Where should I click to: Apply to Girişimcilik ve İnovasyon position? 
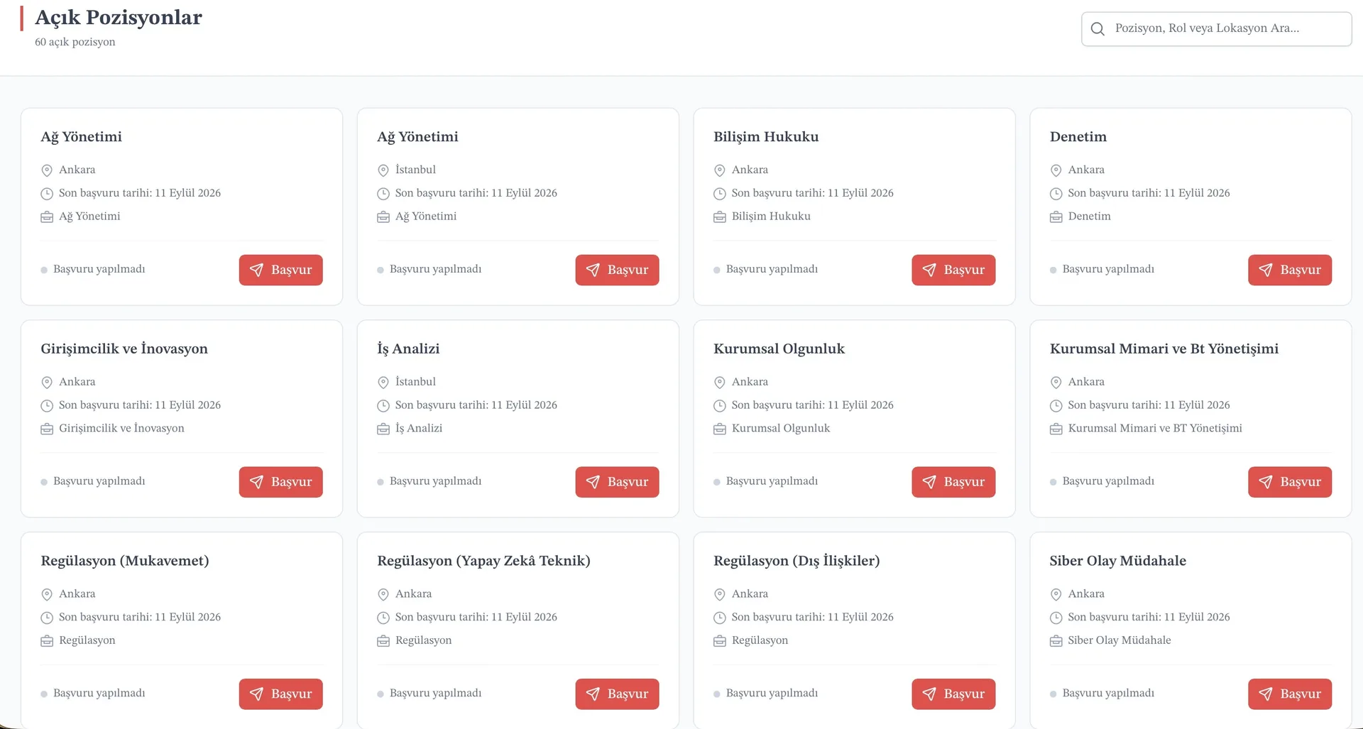pyautogui.click(x=280, y=482)
